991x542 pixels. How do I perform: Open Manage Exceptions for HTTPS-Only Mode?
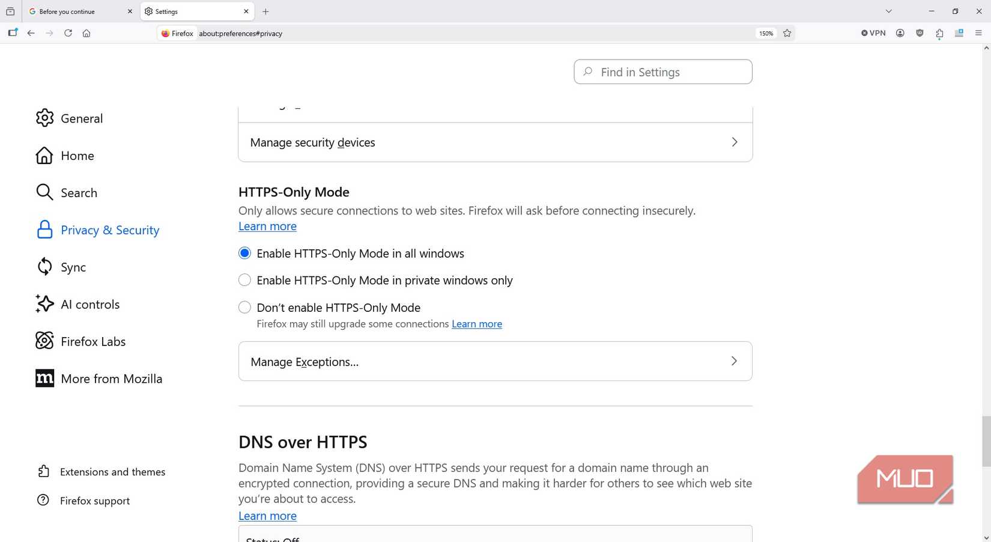[494, 361]
